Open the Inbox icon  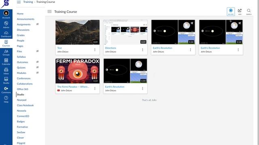6,71
